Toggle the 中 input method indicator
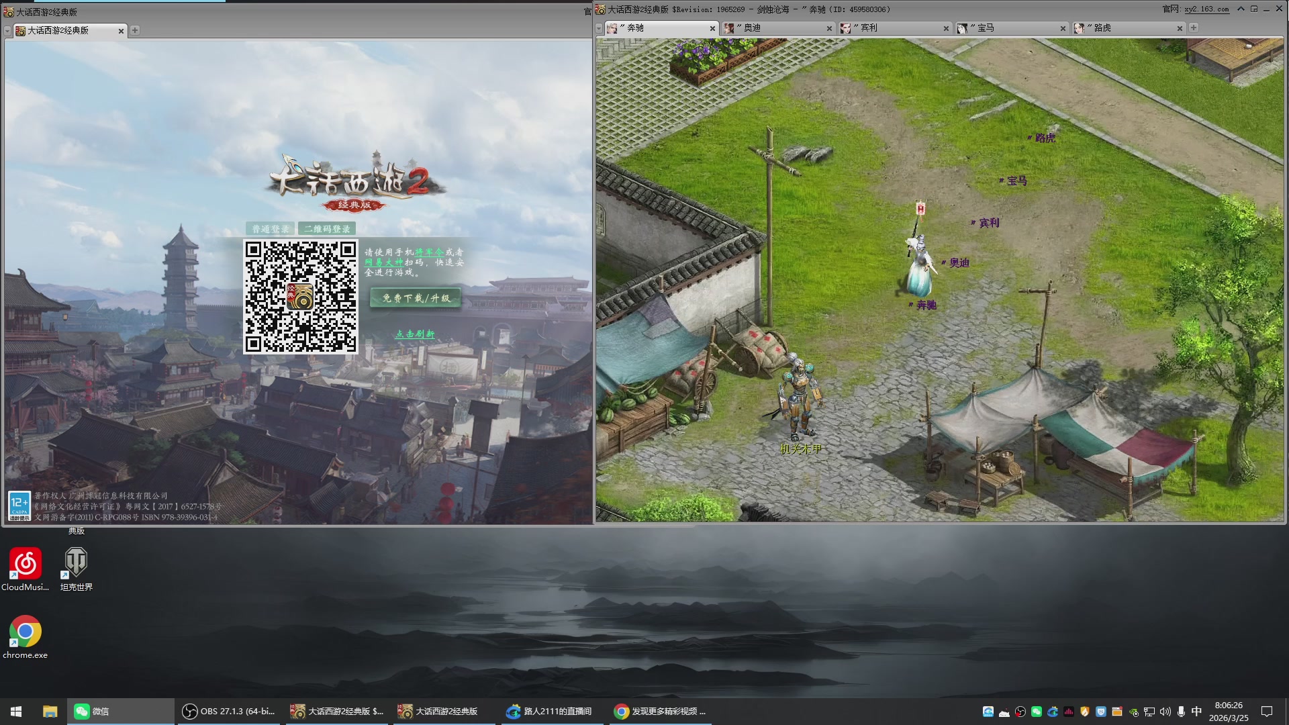This screenshot has height=725, width=1289. [1196, 712]
